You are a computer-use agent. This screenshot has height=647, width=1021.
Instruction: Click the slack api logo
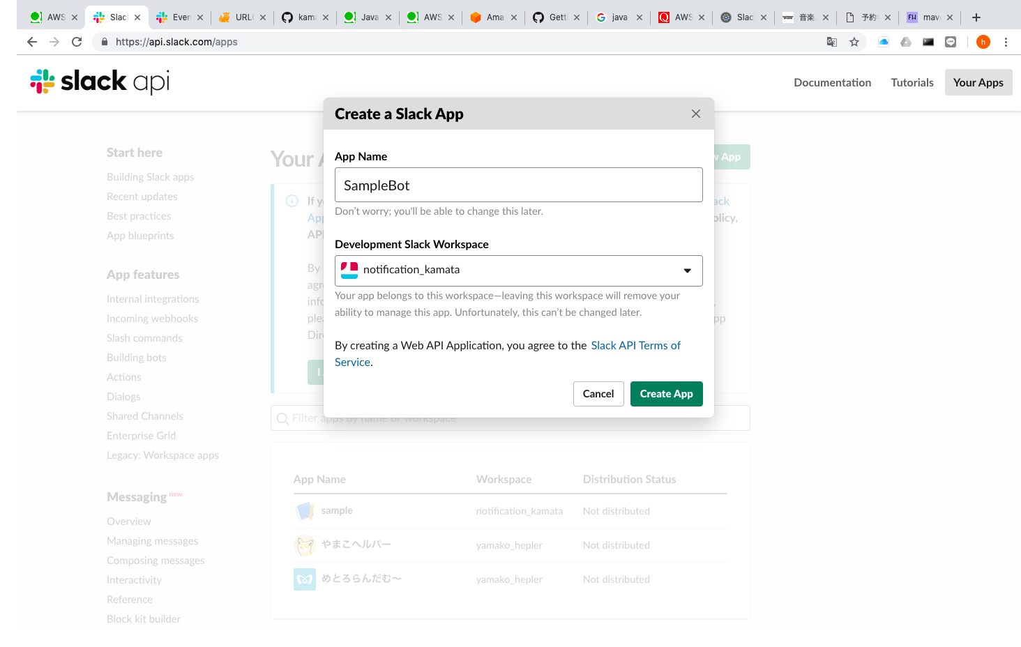point(100,82)
